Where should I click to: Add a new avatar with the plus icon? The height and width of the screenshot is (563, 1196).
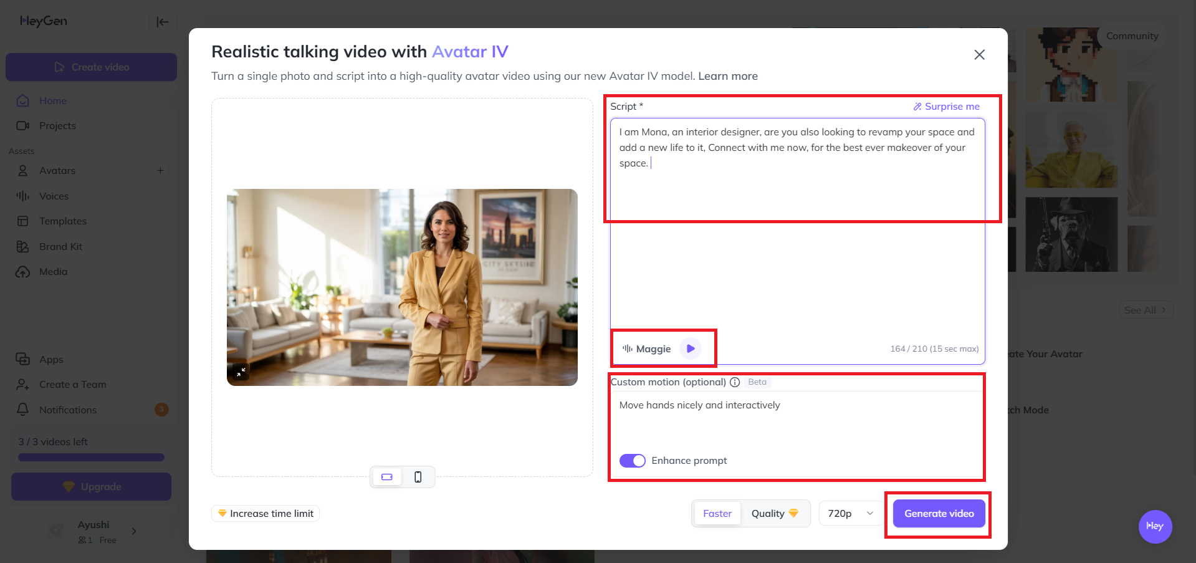coord(160,170)
